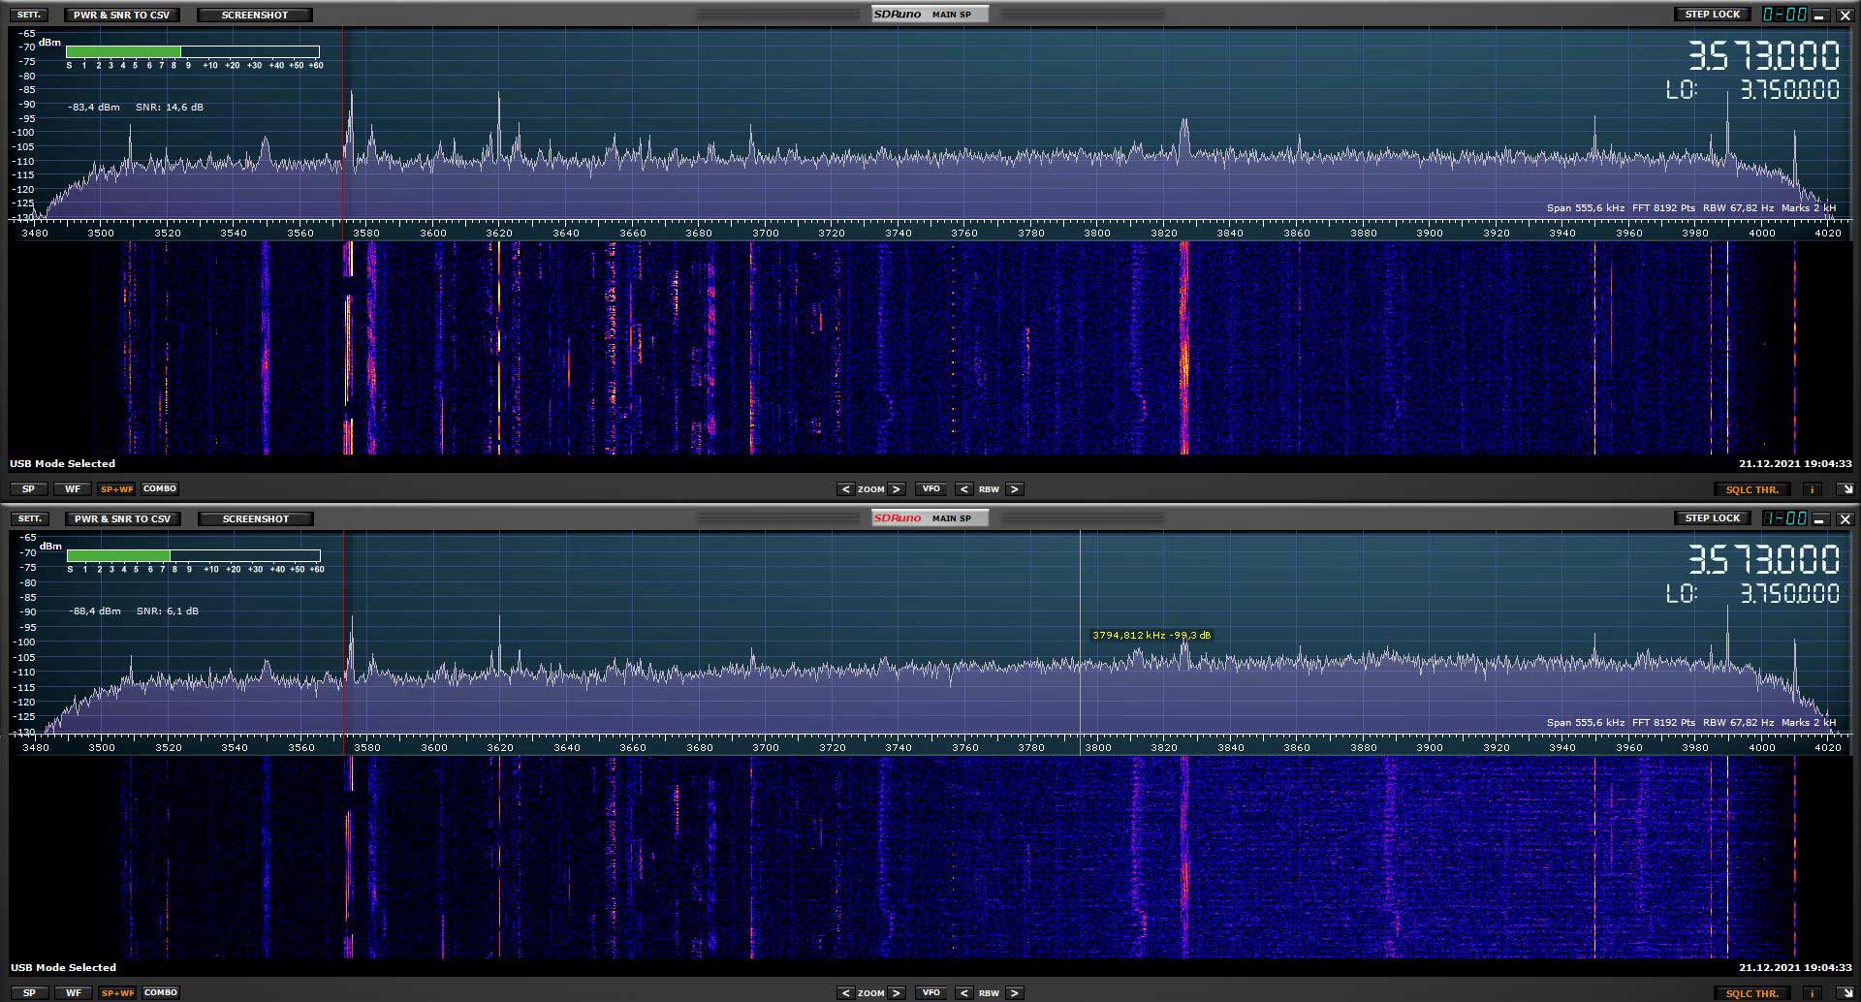Open SETT. in the top window
This screenshot has width=1861, height=1002.
(30, 15)
